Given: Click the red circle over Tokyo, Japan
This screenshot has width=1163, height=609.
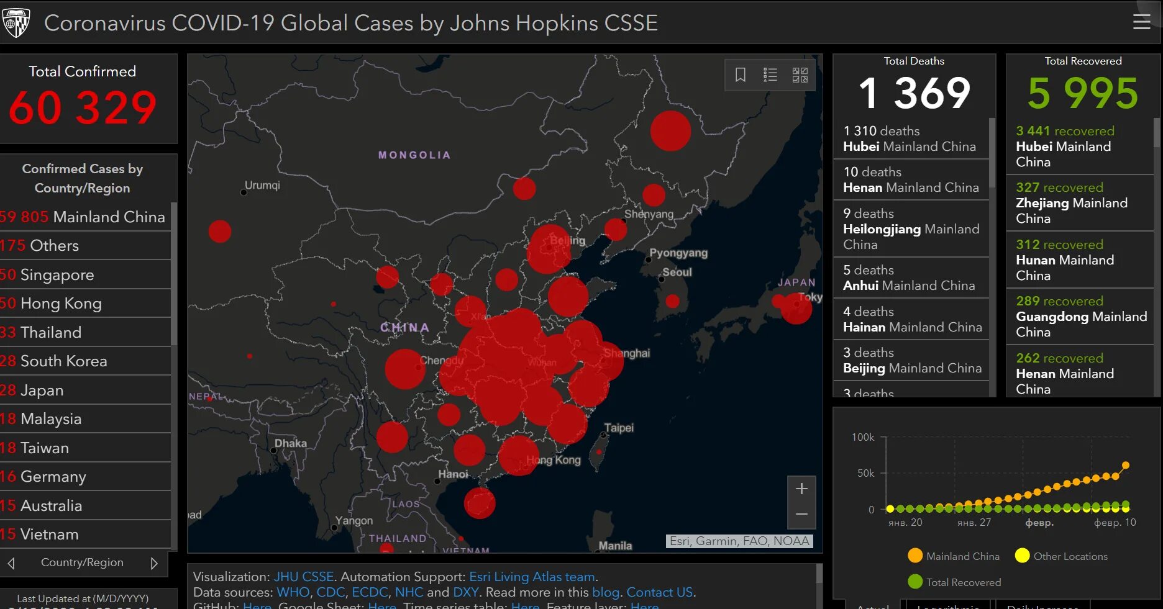Looking at the screenshot, I should coord(796,308).
